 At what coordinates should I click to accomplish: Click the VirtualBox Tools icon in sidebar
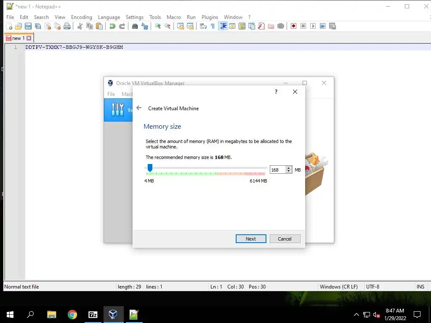pos(118,110)
